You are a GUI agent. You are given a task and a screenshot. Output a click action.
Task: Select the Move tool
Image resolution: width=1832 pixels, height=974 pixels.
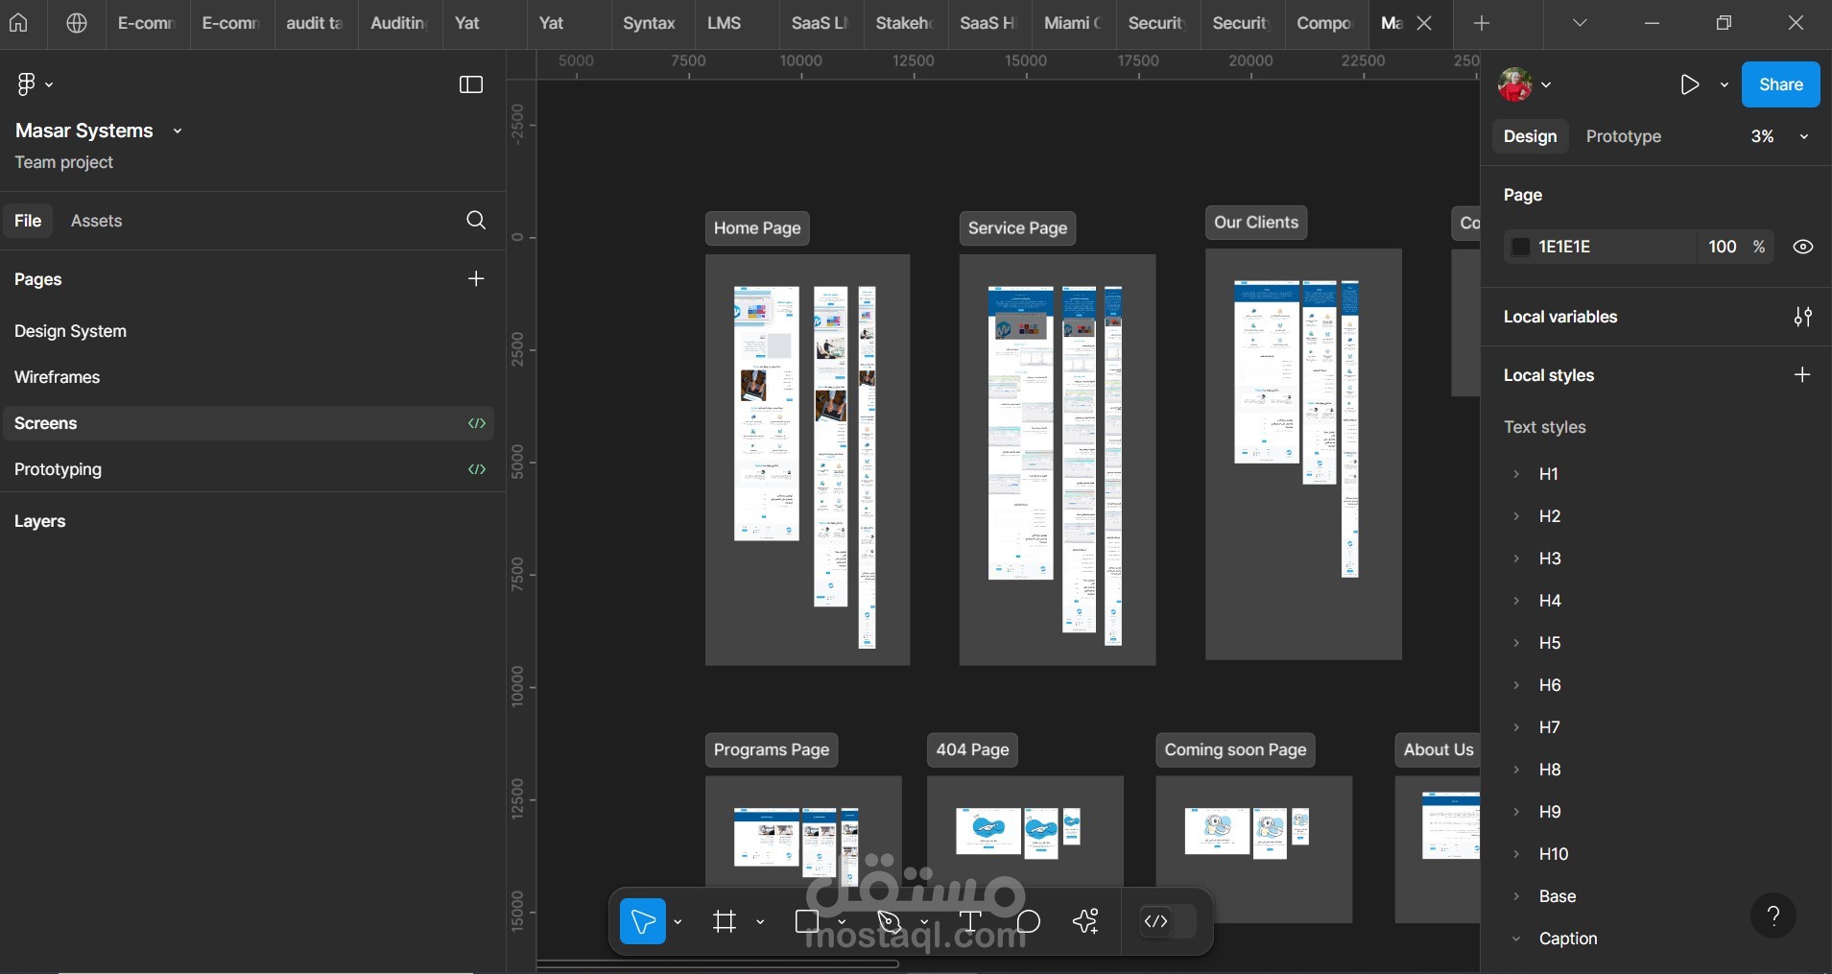click(x=643, y=921)
